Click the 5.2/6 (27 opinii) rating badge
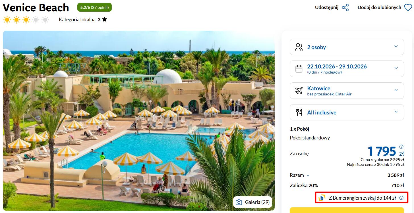The image size is (414, 213). point(94,7)
